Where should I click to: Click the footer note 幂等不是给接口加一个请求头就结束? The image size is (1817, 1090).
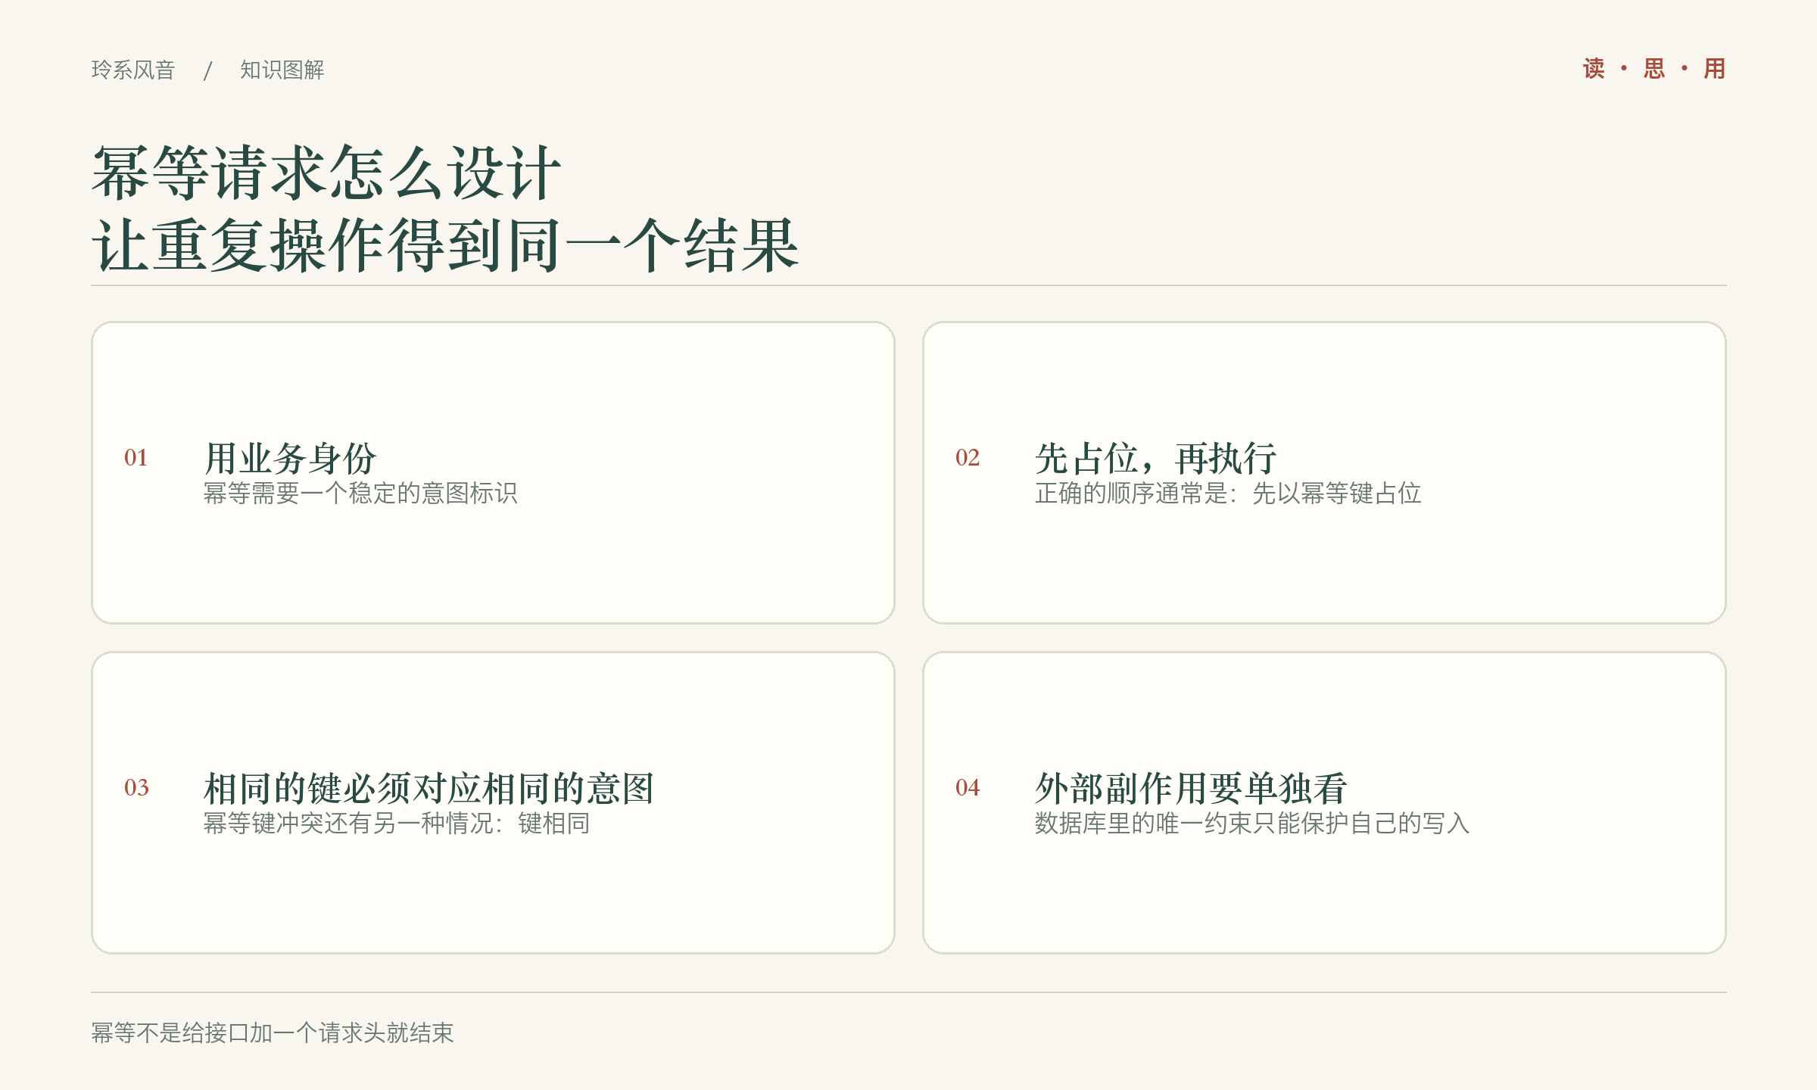pyautogui.click(x=273, y=1032)
